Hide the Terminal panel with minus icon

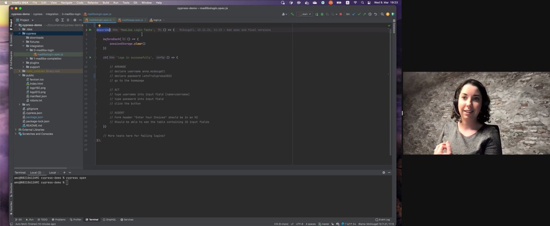coord(390,172)
